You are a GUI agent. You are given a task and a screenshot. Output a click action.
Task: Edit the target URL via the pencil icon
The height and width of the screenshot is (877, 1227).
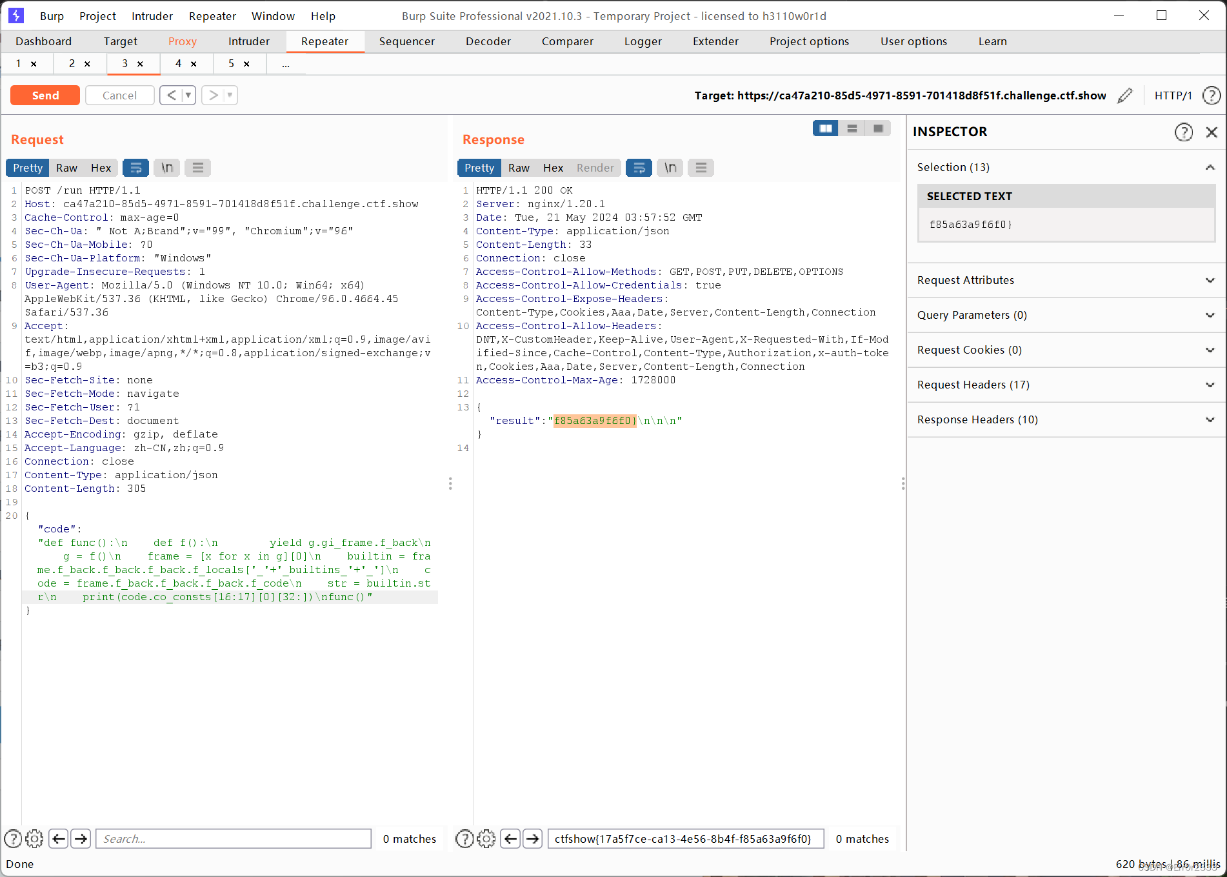(1124, 95)
